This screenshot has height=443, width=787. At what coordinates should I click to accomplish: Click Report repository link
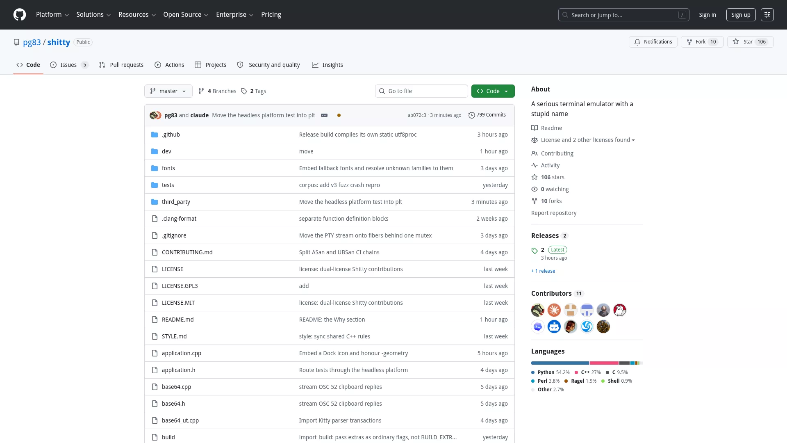554,213
